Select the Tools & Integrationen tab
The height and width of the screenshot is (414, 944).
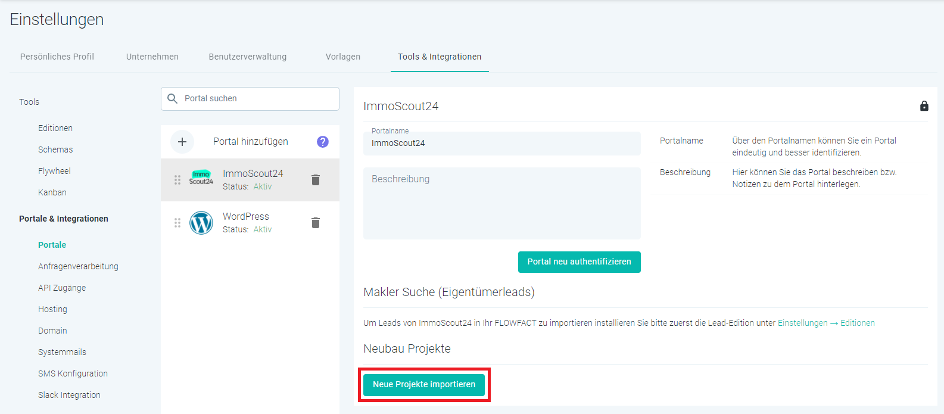click(x=440, y=57)
